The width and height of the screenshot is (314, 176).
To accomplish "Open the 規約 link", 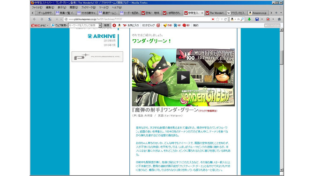I will tap(195, 25).
